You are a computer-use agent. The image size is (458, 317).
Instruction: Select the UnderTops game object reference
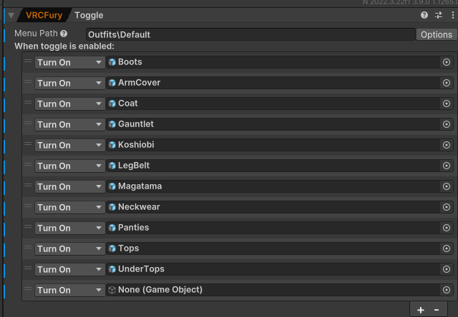pos(273,269)
